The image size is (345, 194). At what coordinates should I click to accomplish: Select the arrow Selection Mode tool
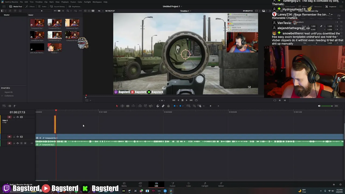[x=117, y=106]
